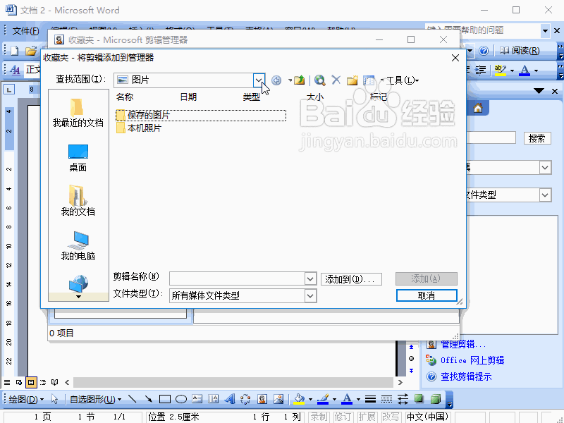The height and width of the screenshot is (423, 564).
Task: Expand Line Color dropdown arrow
Action: [334, 399]
